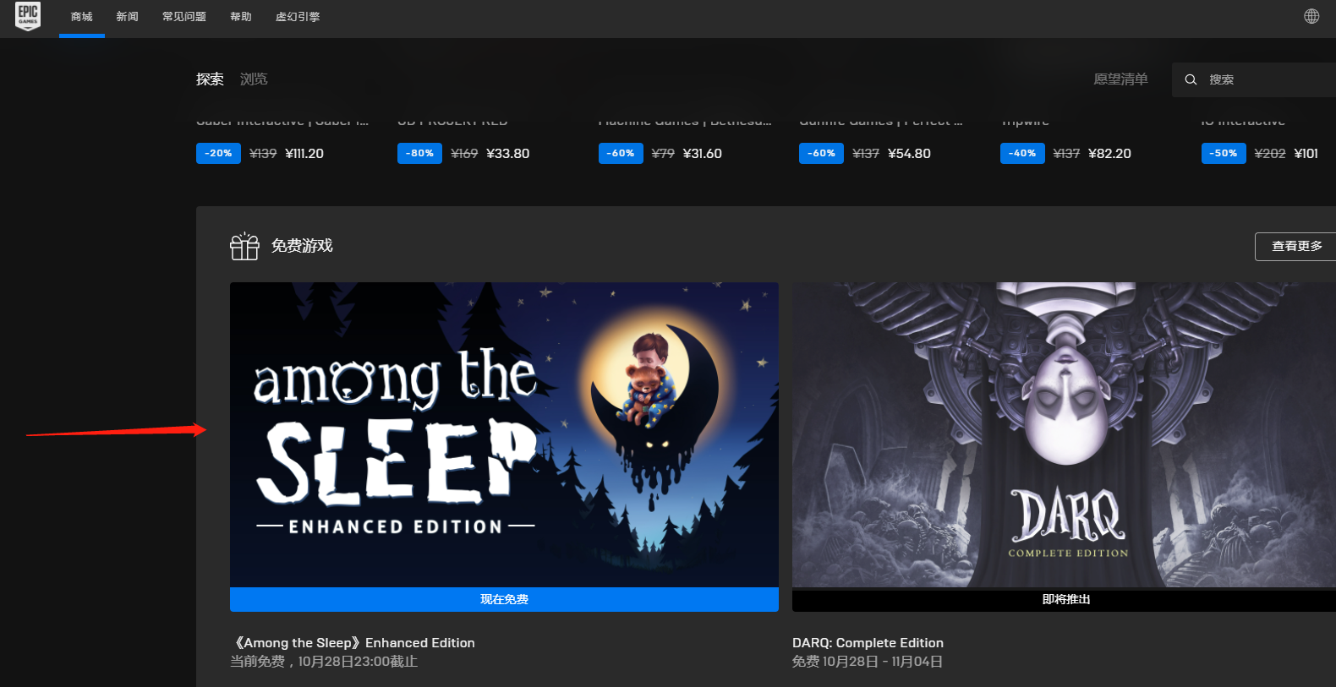Open the 帮助 help menu
The height and width of the screenshot is (687, 1336).
(x=241, y=17)
